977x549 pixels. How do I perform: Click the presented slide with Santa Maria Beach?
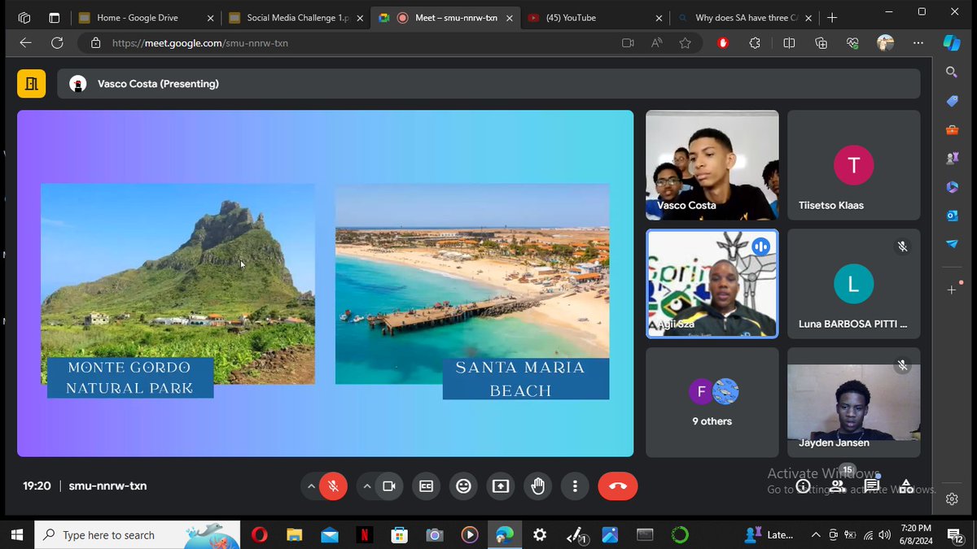326,284
